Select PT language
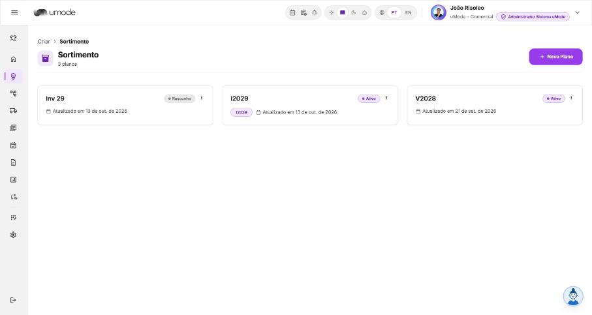Viewport: 592px width, 315px height. pos(394,12)
